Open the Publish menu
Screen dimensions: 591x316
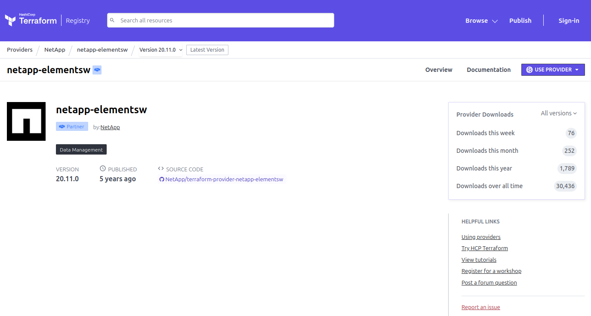coord(520,21)
